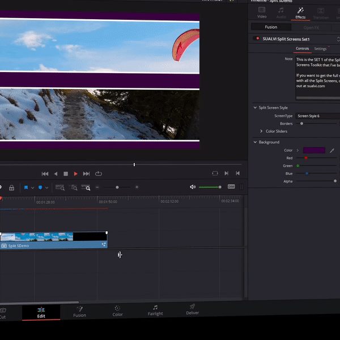The width and height of the screenshot is (340, 340).
Task: Open flag color dropdown arrow
Action: 32,188
